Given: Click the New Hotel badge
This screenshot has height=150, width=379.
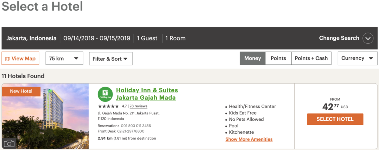Looking at the screenshot, I should (21, 91).
